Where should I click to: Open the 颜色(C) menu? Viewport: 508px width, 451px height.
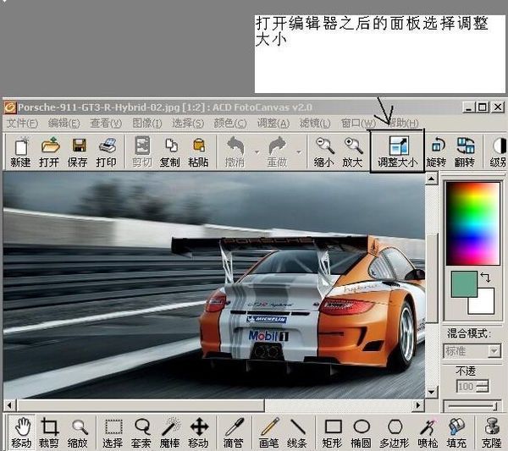point(230,123)
